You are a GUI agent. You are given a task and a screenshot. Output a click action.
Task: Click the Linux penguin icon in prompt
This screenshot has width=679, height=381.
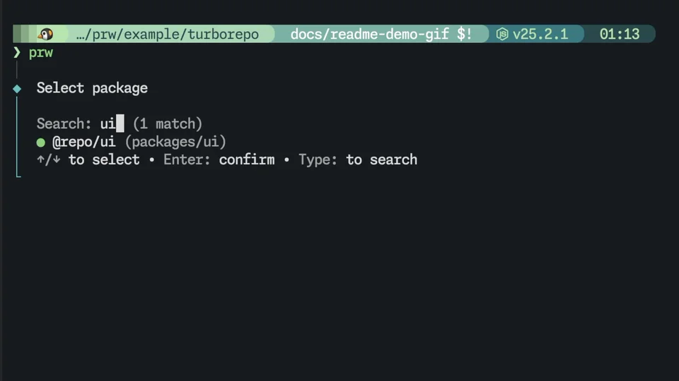(46, 34)
